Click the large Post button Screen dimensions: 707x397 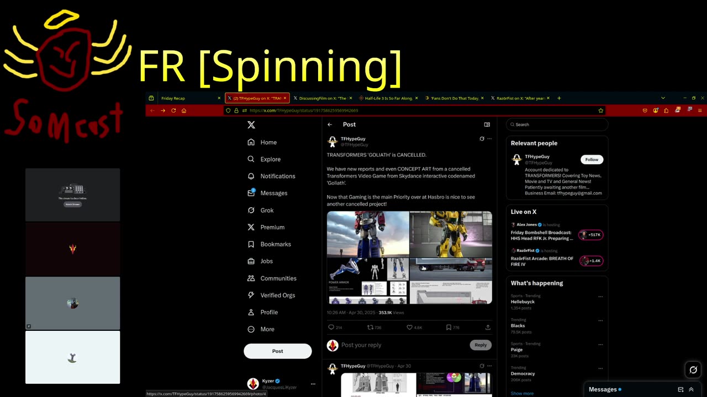(278, 351)
